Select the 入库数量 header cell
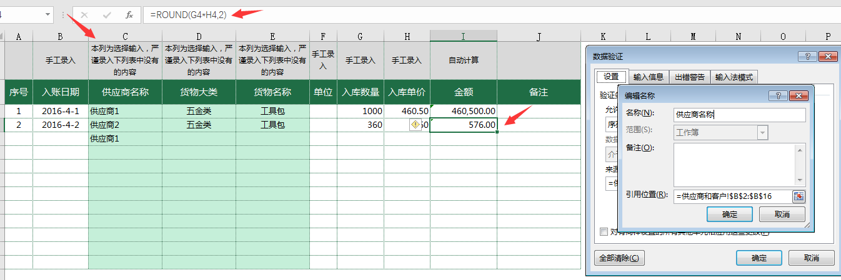The width and height of the screenshot is (841, 280). [x=360, y=92]
